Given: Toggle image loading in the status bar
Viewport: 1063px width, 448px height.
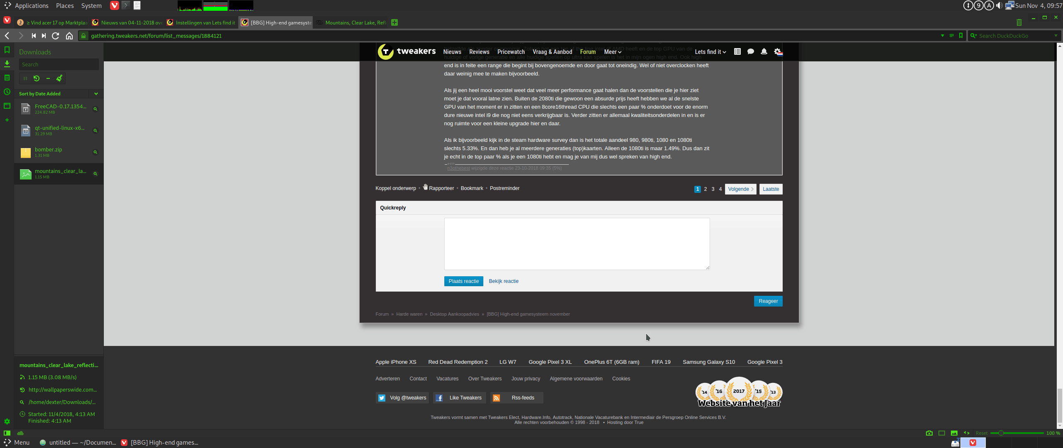Looking at the screenshot, I should point(954,433).
